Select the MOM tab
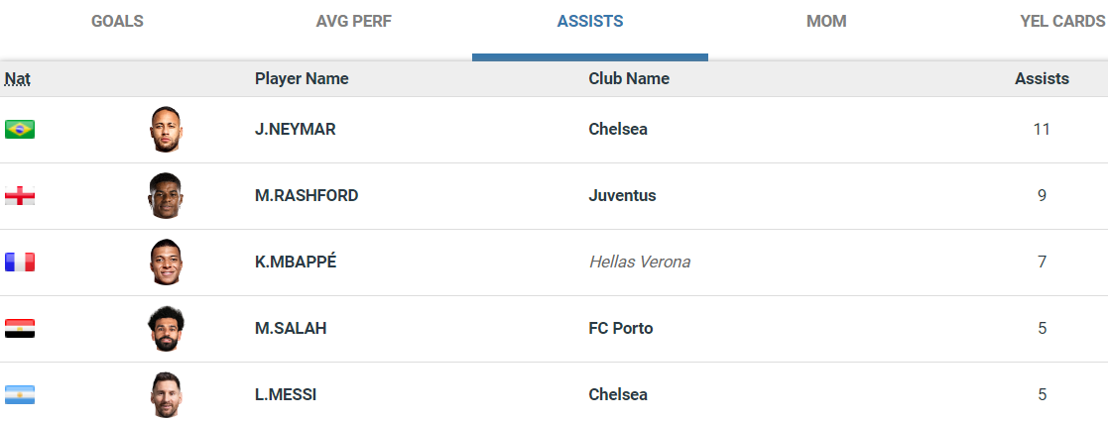This screenshot has width=1108, height=421. click(826, 22)
